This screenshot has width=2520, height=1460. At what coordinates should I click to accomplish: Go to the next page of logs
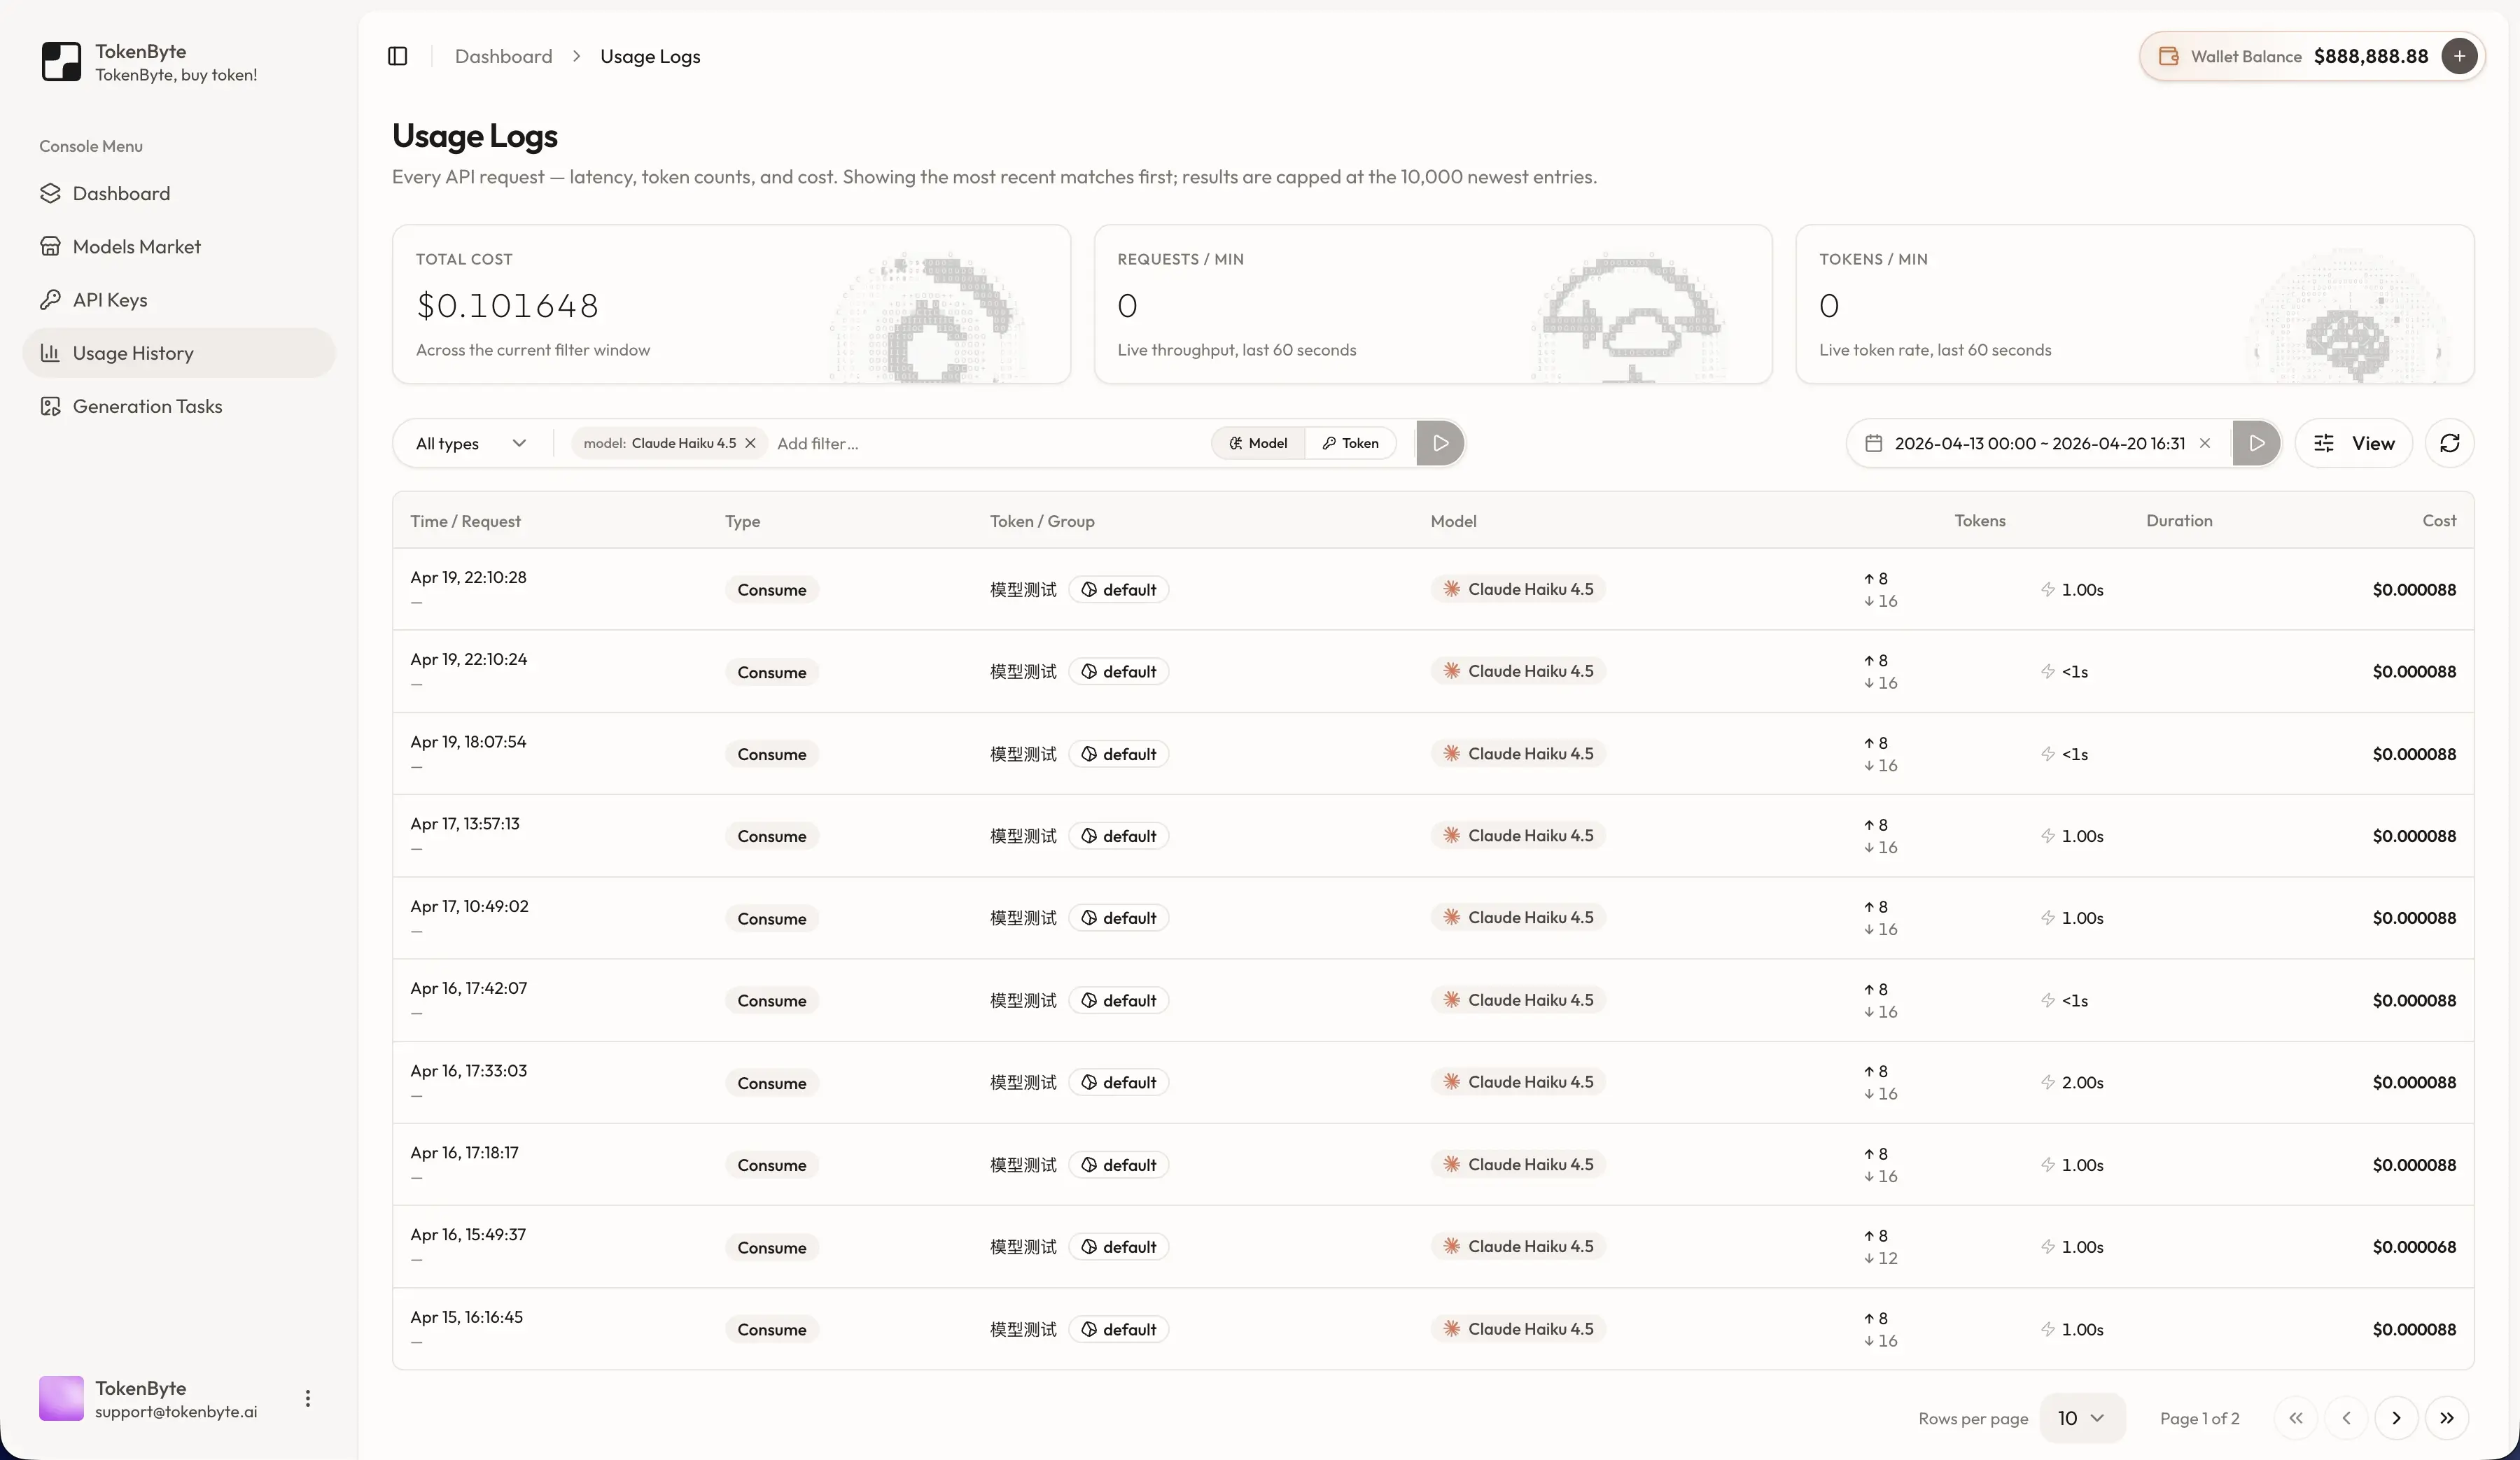coord(2396,1418)
